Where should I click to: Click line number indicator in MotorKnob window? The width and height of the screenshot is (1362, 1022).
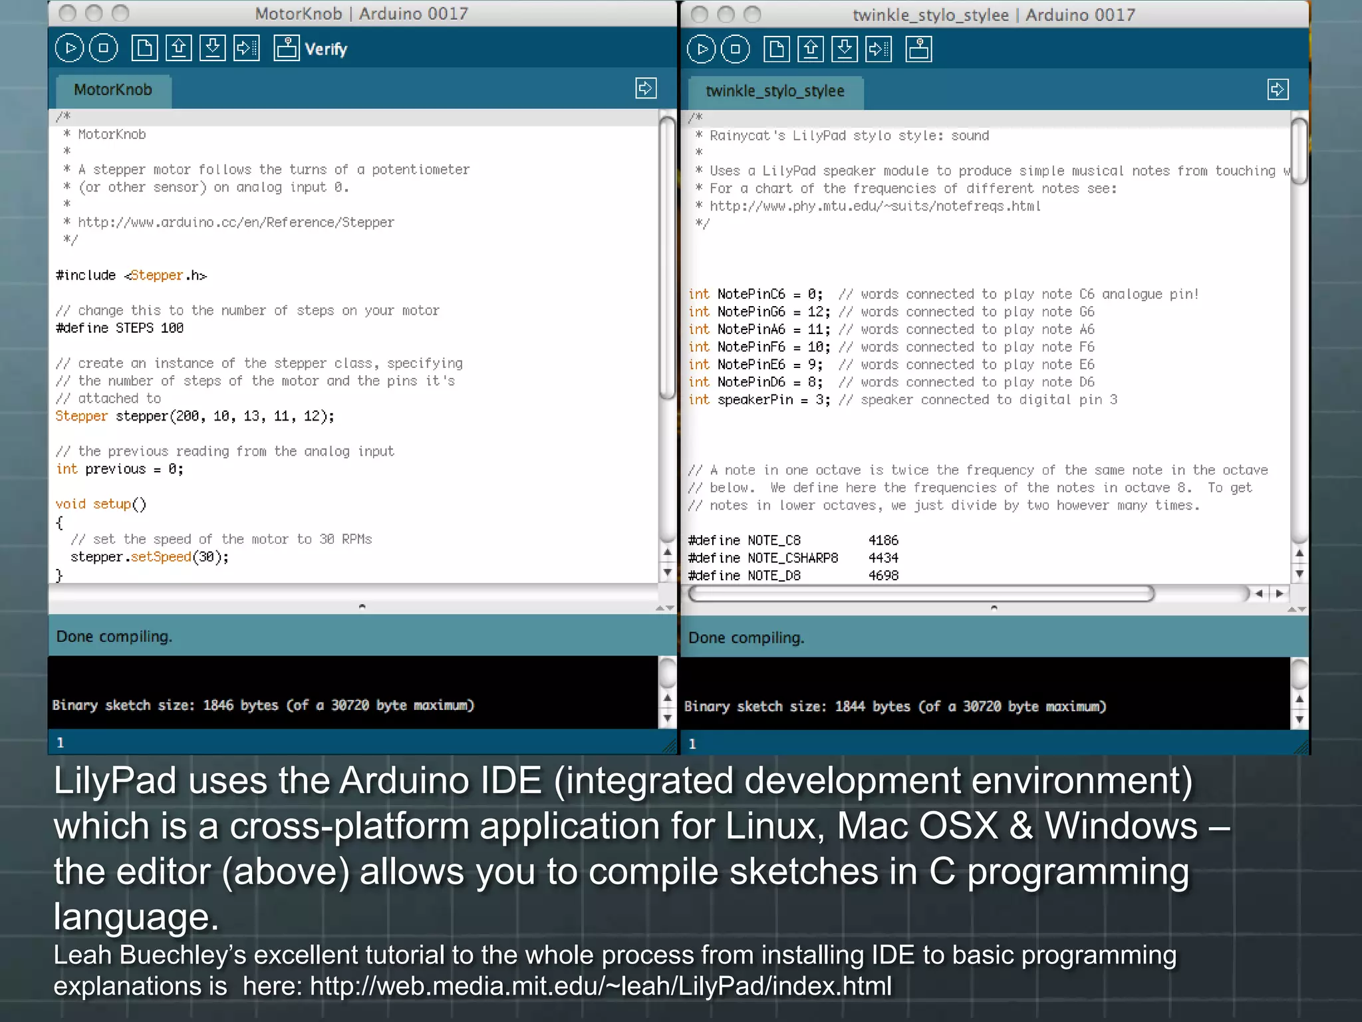pos(61,743)
